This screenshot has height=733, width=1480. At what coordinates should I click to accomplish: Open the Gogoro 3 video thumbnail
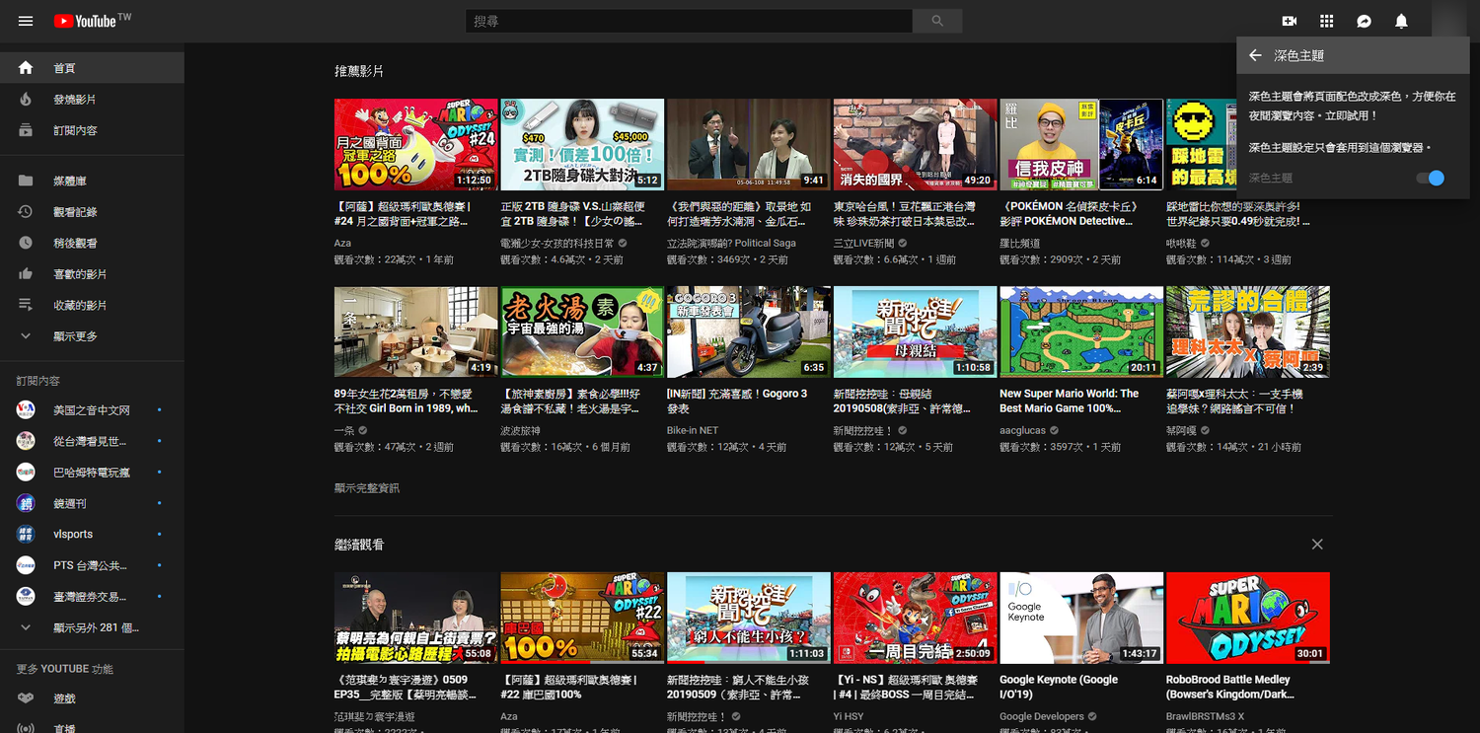click(x=749, y=331)
